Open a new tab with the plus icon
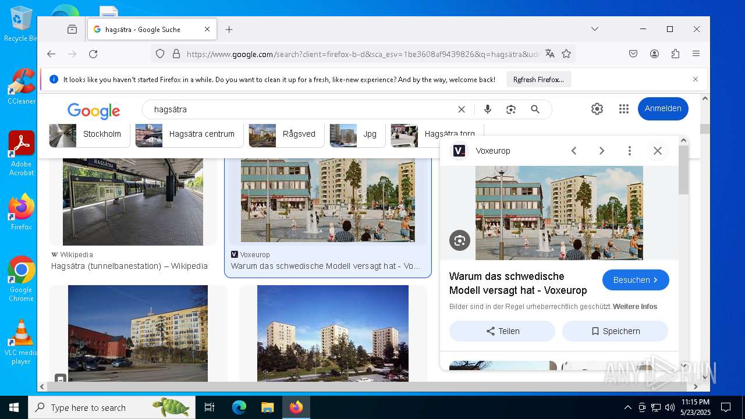745x419 pixels. click(x=229, y=29)
